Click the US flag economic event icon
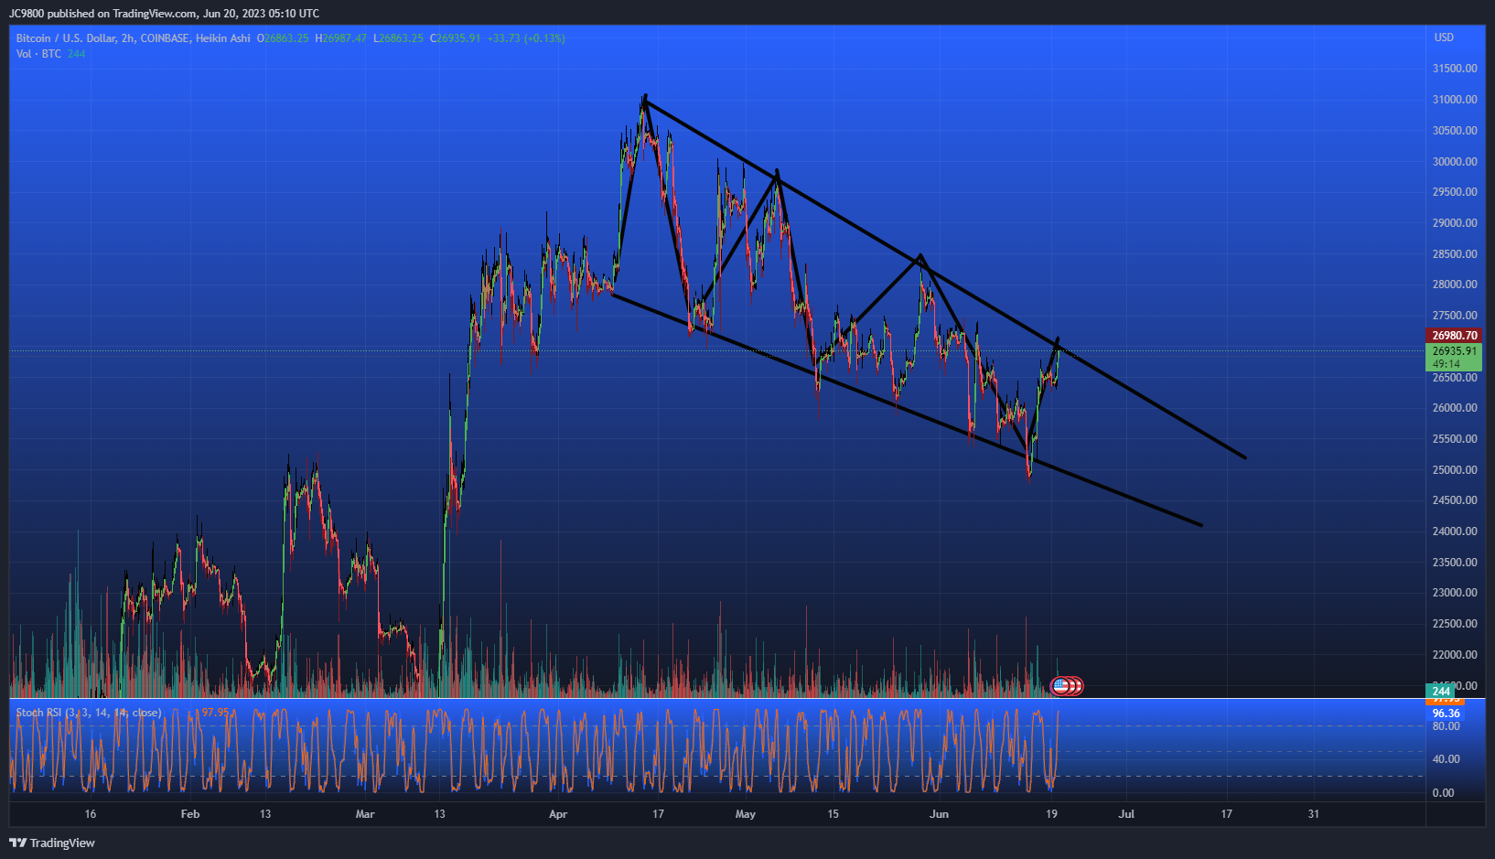Image resolution: width=1495 pixels, height=859 pixels. (x=1060, y=685)
